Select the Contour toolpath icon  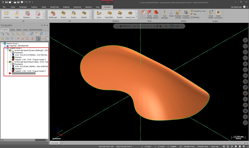6,15
